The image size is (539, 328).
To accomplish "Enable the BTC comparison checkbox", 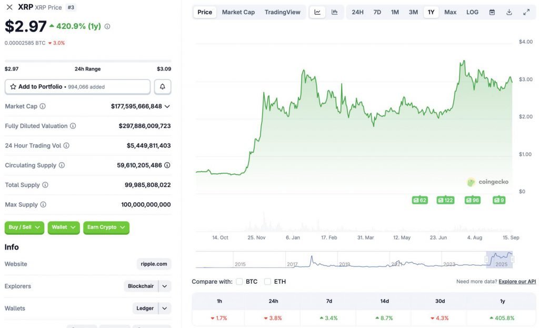I will coord(239,282).
